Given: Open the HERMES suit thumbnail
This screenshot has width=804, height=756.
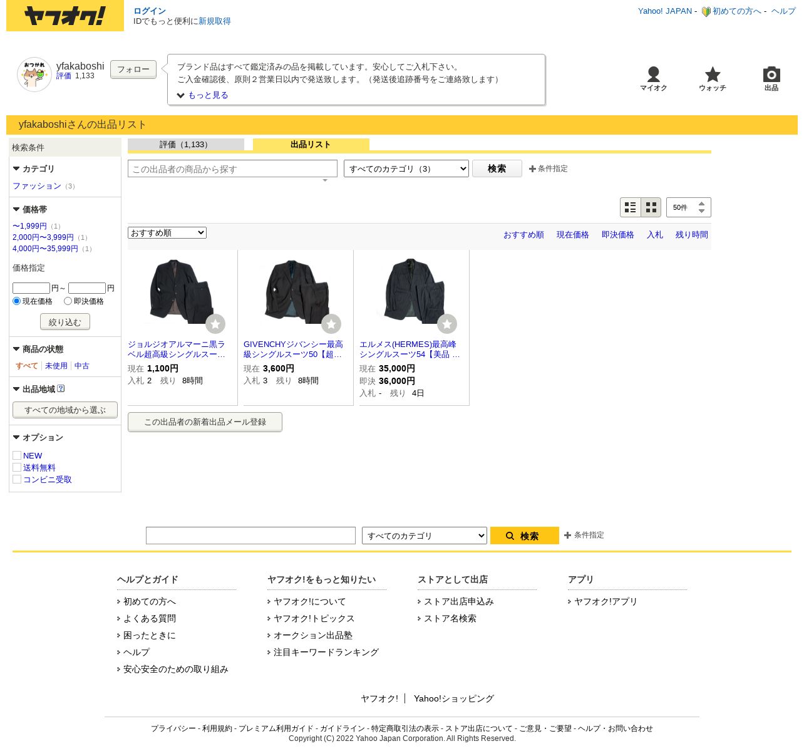Looking at the screenshot, I should 413,291.
